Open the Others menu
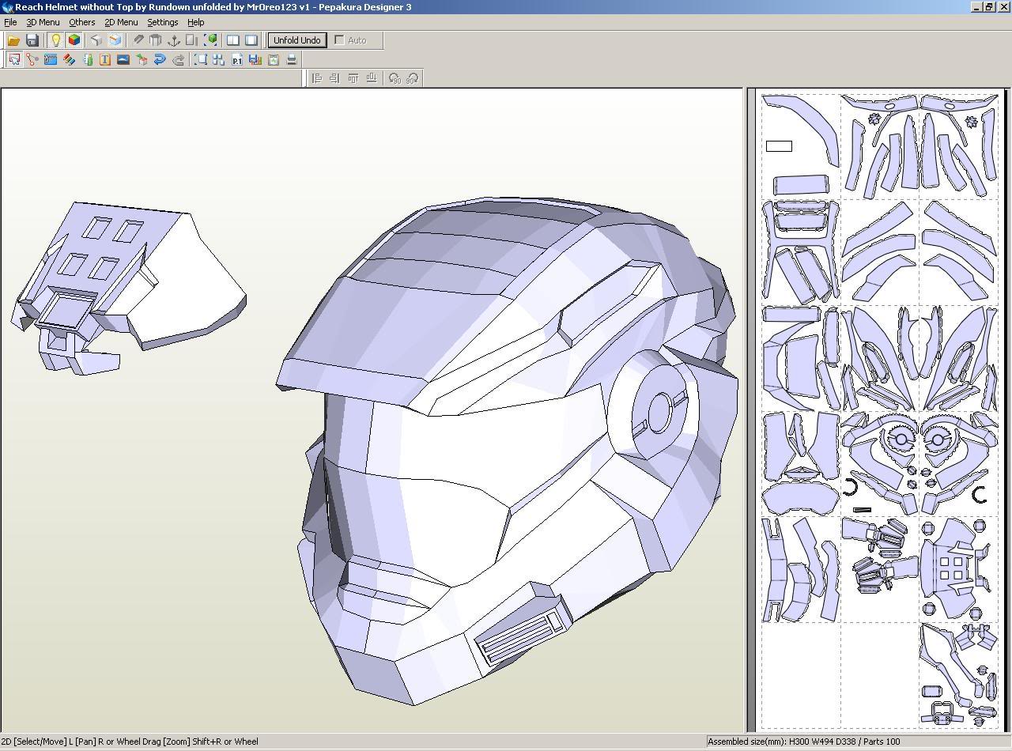 pos(81,22)
